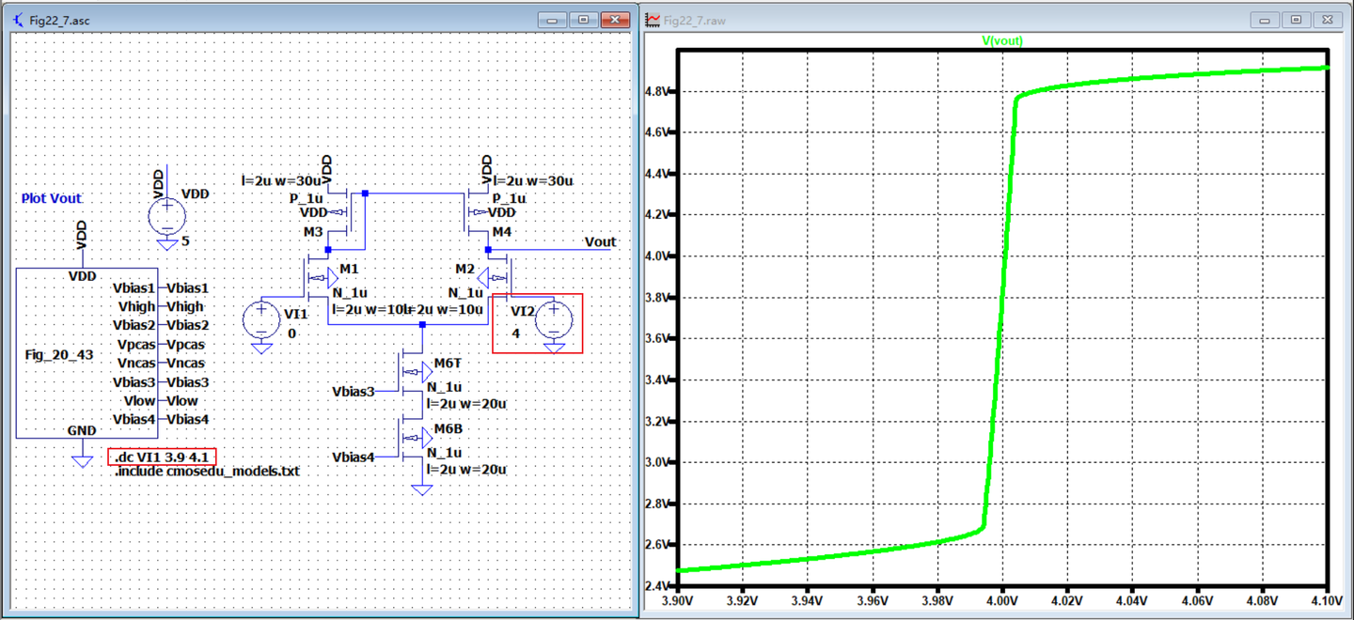Select the Fig_20_43 subcircuit block
This screenshot has height=620, width=1354.
[61, 353]
